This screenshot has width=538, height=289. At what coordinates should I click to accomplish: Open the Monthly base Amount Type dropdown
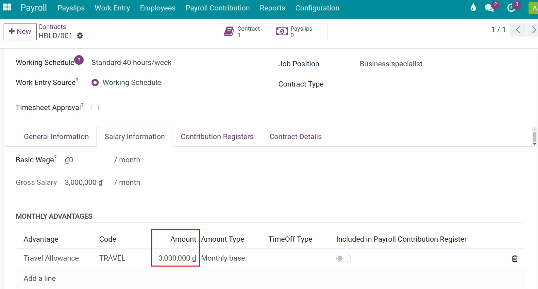[x=223, y=258]
